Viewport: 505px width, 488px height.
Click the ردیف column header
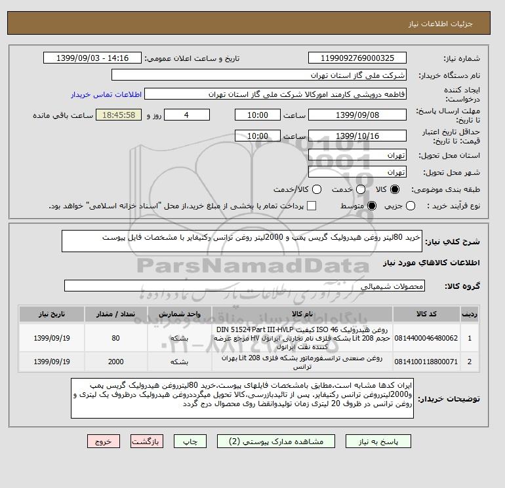[x=469, y=314]
